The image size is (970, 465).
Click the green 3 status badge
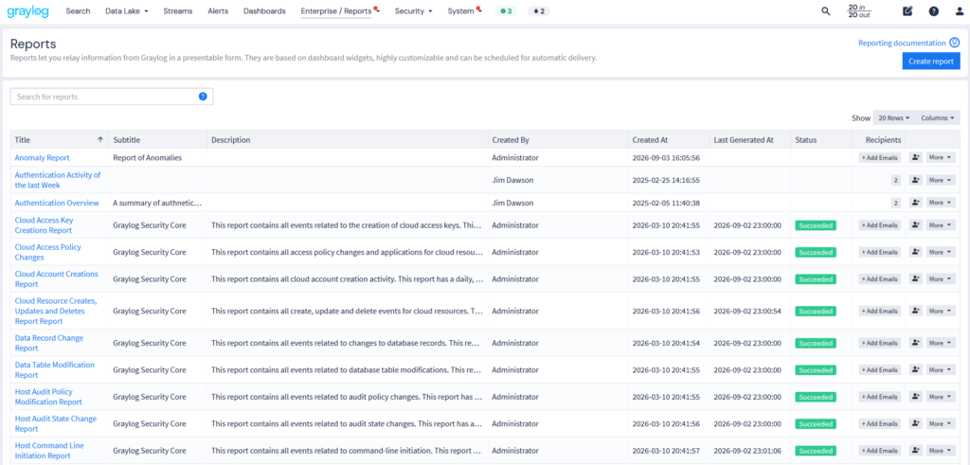tap(506, 11)
